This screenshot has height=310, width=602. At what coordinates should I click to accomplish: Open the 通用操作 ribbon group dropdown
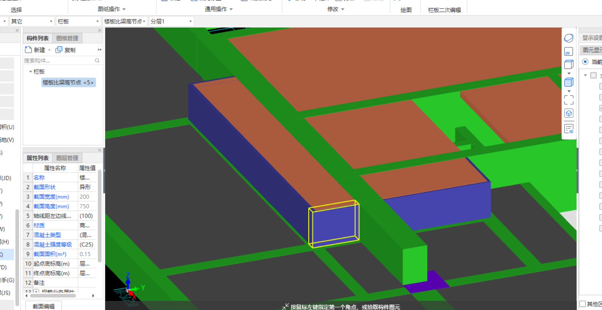pos(231,9)
